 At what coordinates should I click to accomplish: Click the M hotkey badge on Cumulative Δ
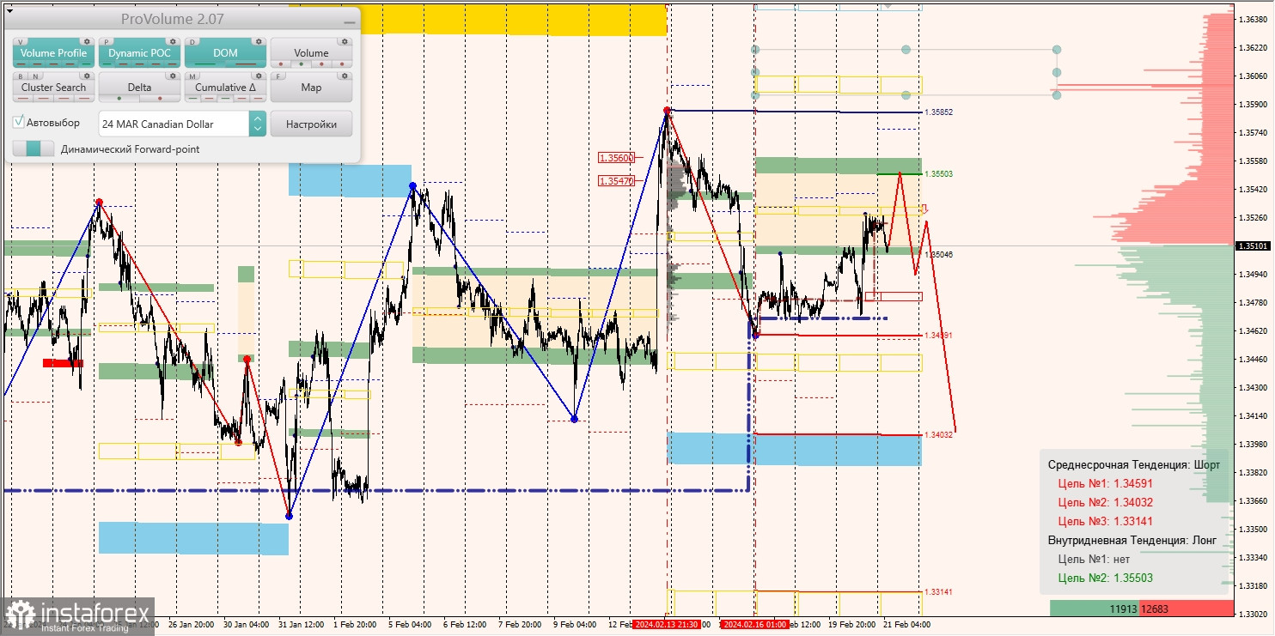click(192, 76)
